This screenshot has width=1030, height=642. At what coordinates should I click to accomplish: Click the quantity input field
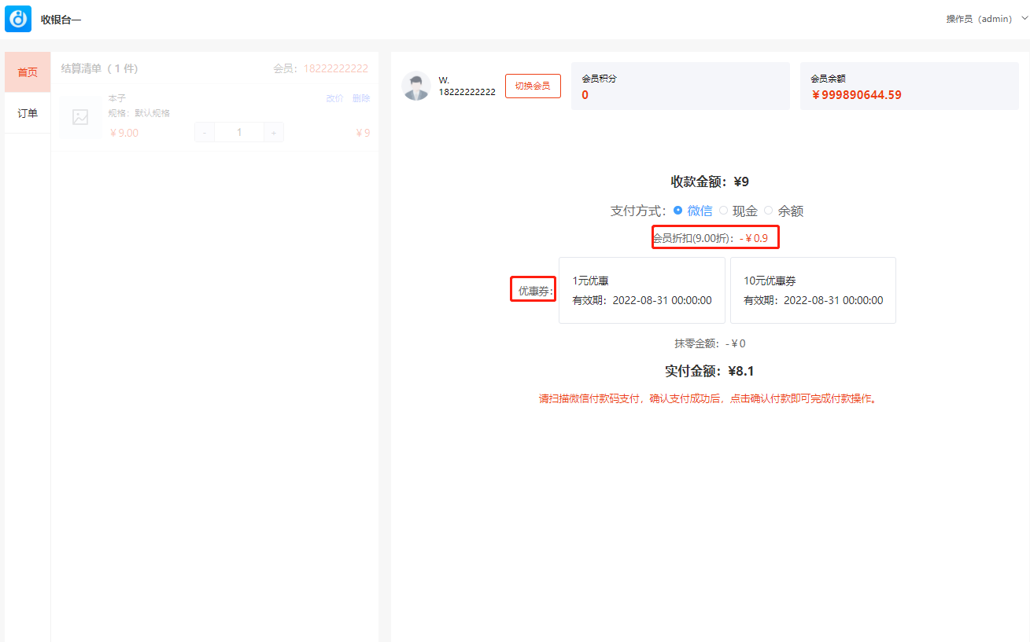pyautogui.click(x=239, y=133)
